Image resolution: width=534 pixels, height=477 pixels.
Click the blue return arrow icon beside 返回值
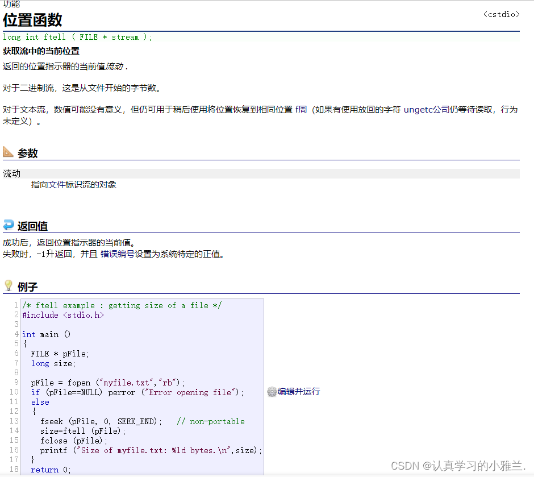pos(8,225)
